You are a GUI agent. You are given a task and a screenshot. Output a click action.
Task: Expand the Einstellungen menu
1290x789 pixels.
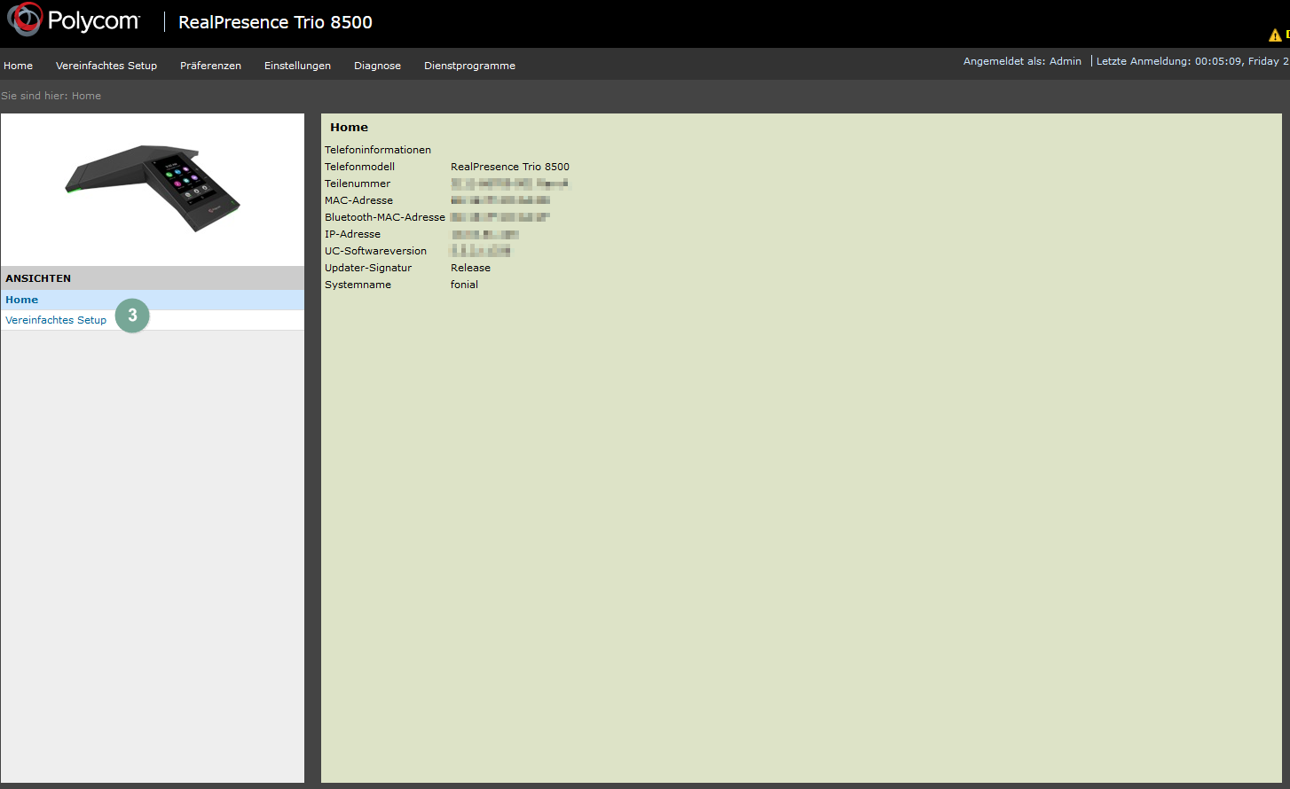(297, 66)
